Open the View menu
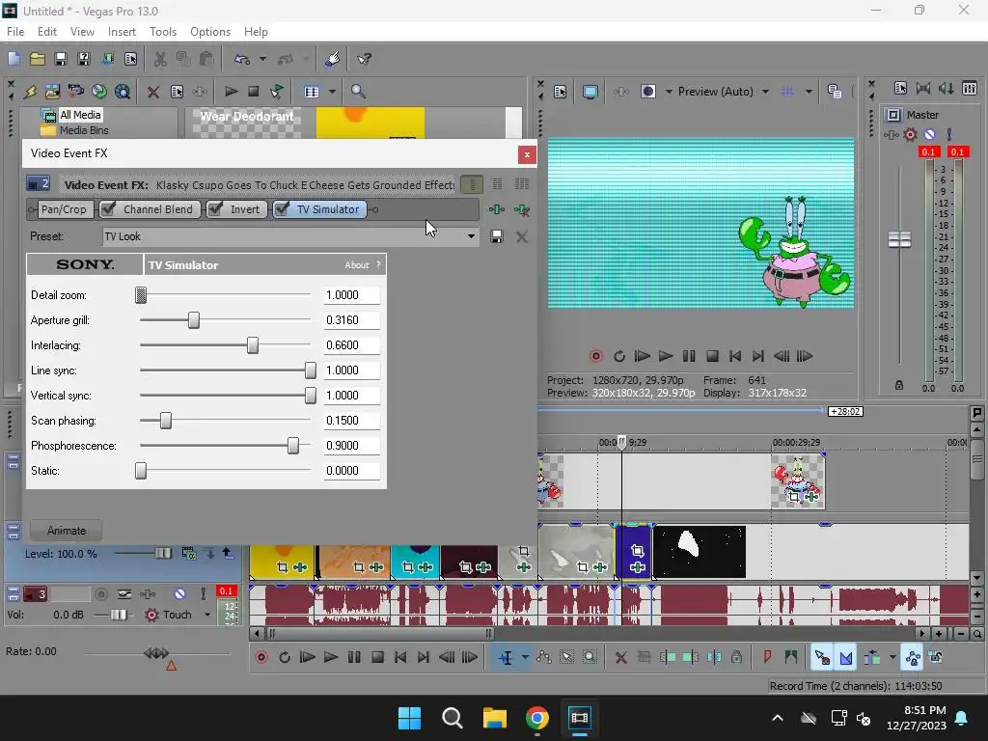The image size is (988, 741). tap(82, 32)
